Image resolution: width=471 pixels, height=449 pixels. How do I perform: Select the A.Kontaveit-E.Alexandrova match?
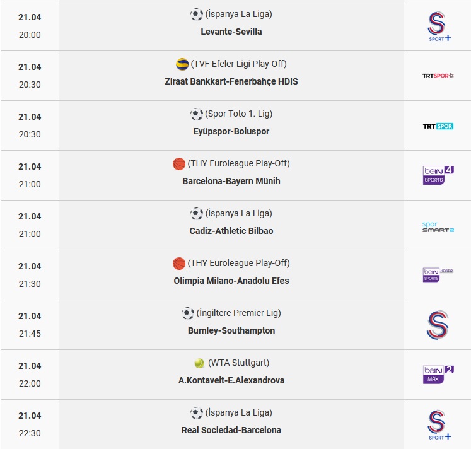click(x=231, y=380)
